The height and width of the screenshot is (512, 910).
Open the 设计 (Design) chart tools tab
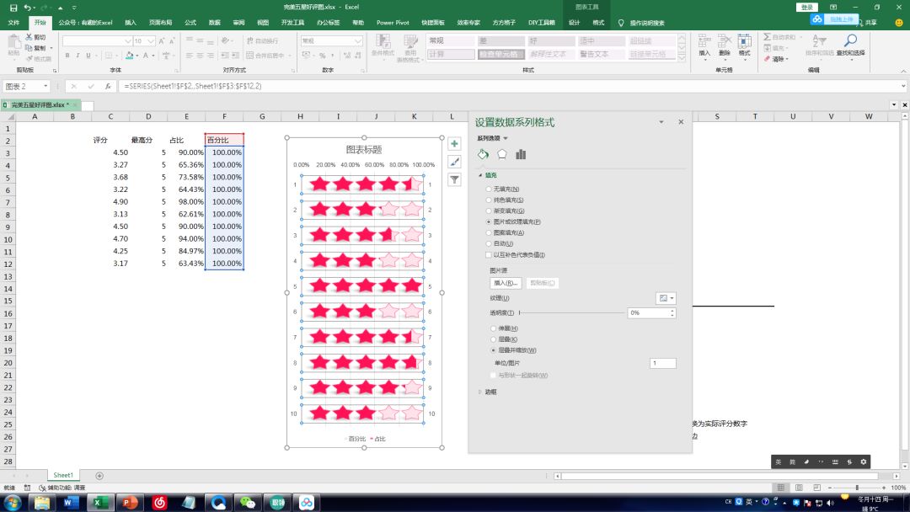[x=574, y=23]
